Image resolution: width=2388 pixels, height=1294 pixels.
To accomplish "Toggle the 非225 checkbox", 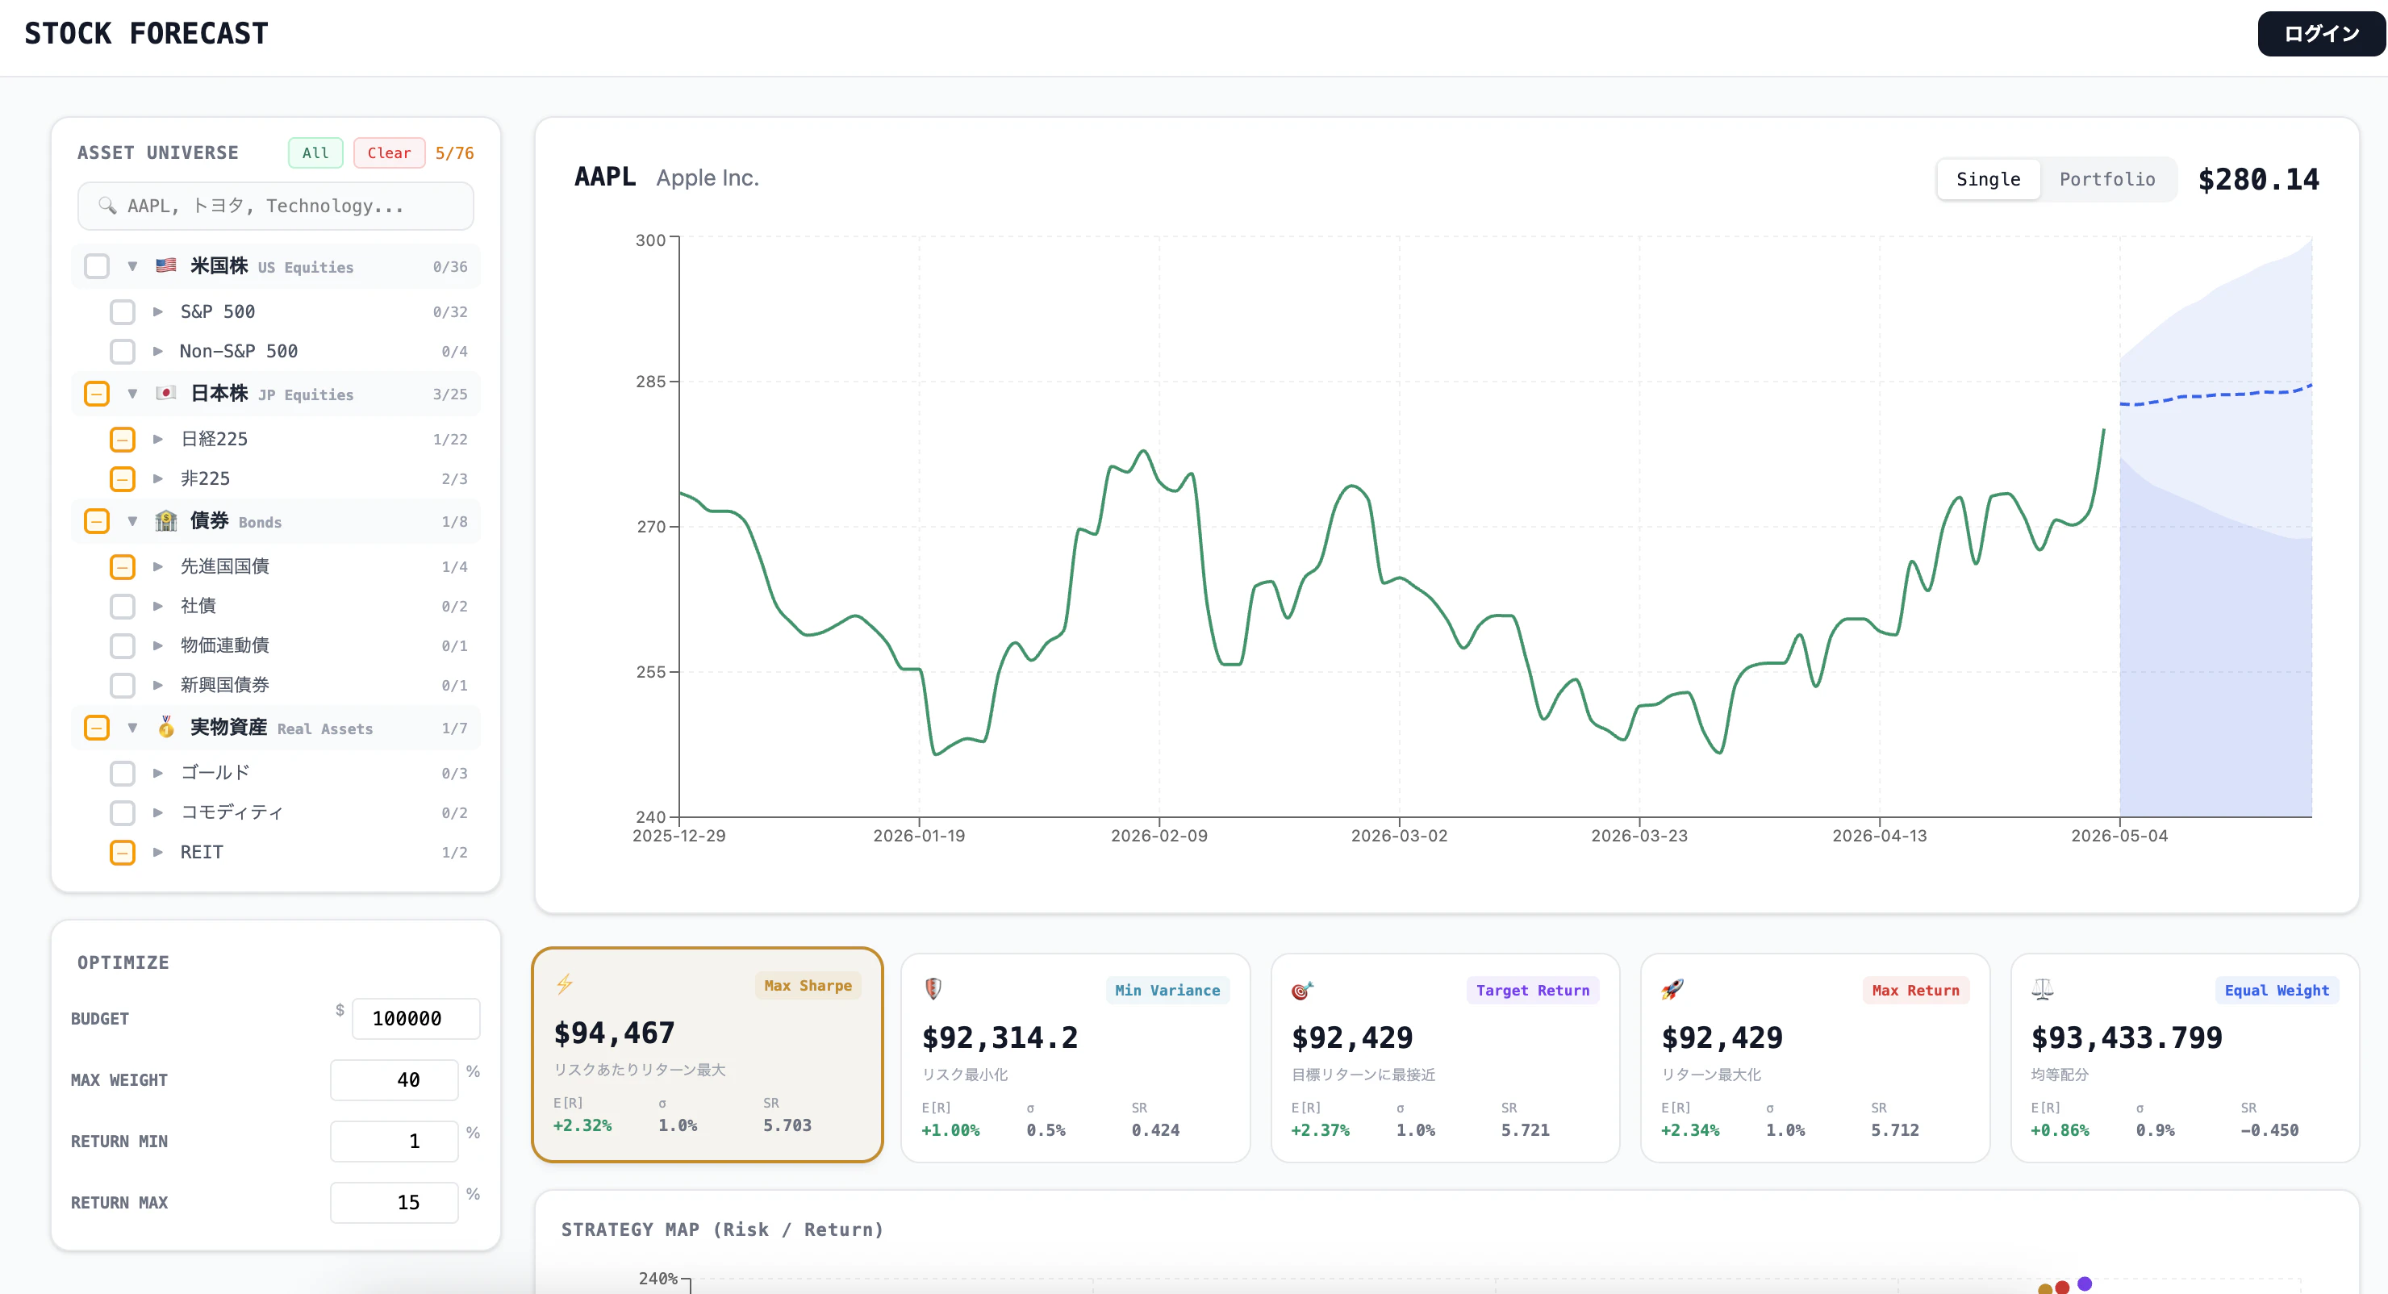I will coord(123,479).
